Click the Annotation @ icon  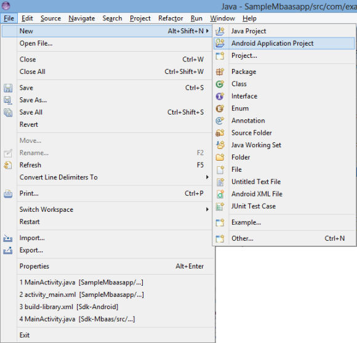[x=220, y=121]
